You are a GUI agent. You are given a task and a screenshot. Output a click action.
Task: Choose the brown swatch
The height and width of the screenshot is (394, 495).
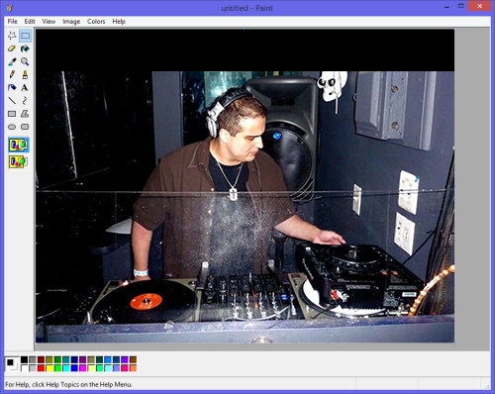tap(134, 359)
